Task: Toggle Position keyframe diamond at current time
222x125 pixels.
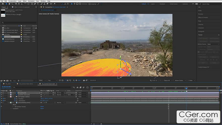Action: (x=3, y=99)
